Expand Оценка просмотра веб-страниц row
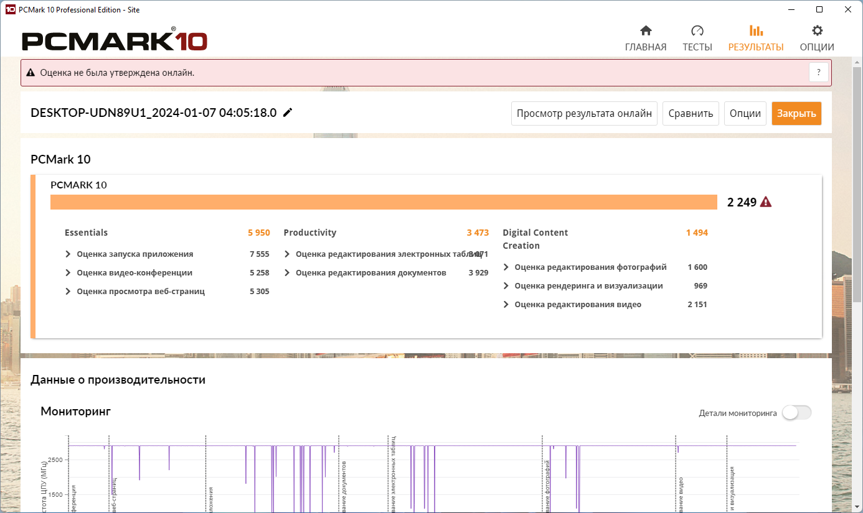Viewport: 863px width, 513px height. coord(68,292)
